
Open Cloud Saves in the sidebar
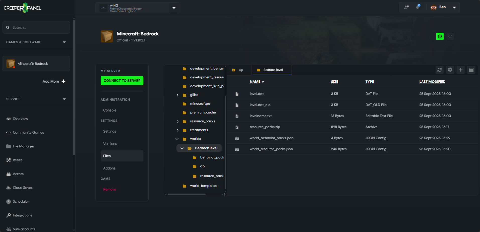click(23, 188)
